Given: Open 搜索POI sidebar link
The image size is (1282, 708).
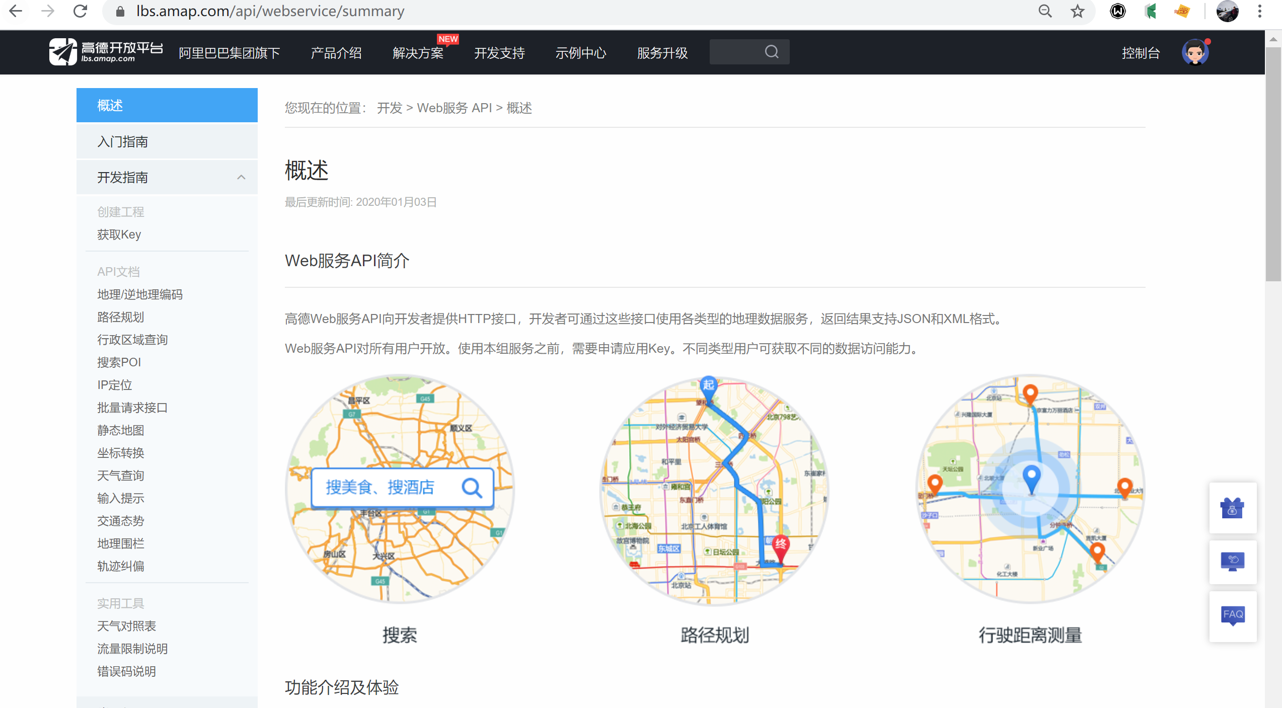Looking at the screenshot, I should (x=119, y=362).
